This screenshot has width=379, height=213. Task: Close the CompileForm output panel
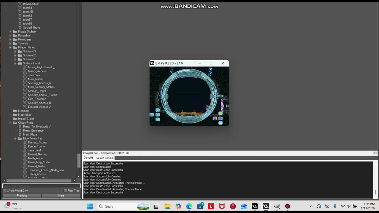coord(375,153)
